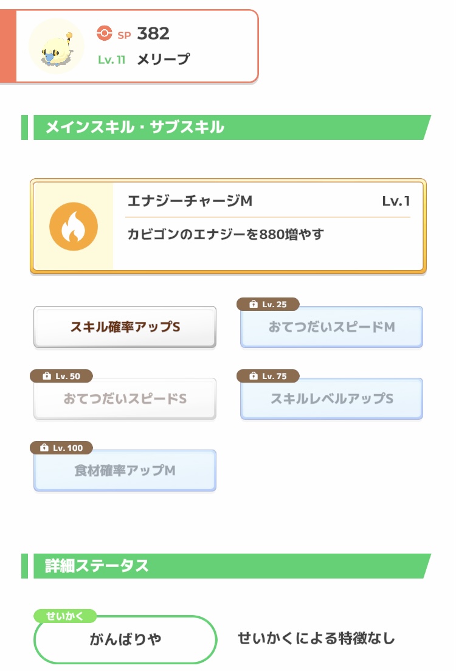456x671 pixels.
Task: Click the 詳細ステータス section header
Action: tap(97, 566)
